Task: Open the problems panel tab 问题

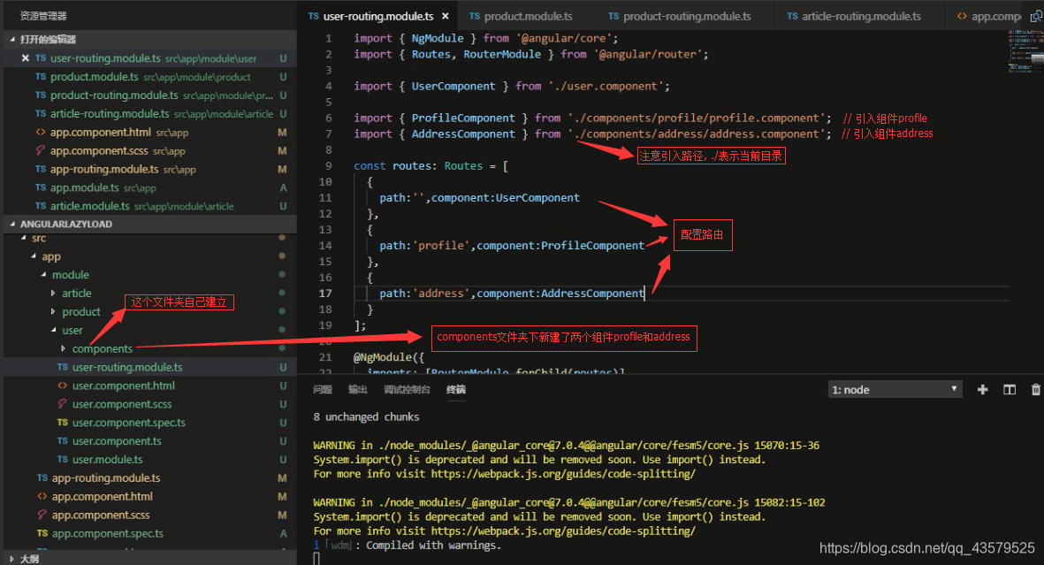Action: 323,390
